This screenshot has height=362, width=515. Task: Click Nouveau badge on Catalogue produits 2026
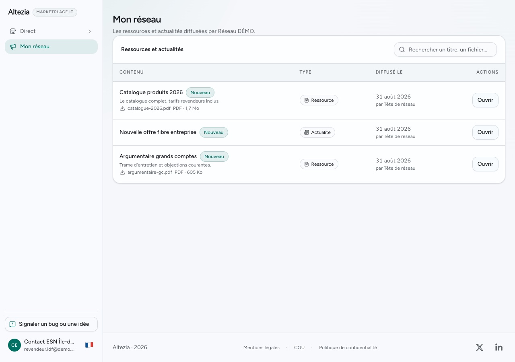pyautogui.click(x=200, y=93)
